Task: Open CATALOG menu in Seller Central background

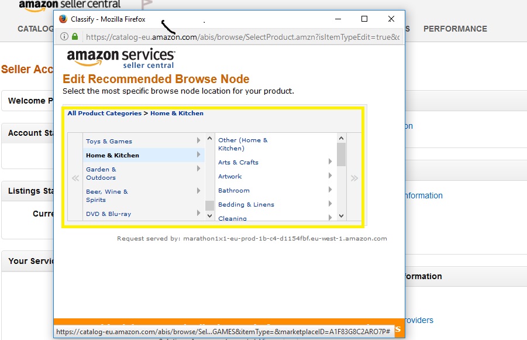Action: pos(35,29)
